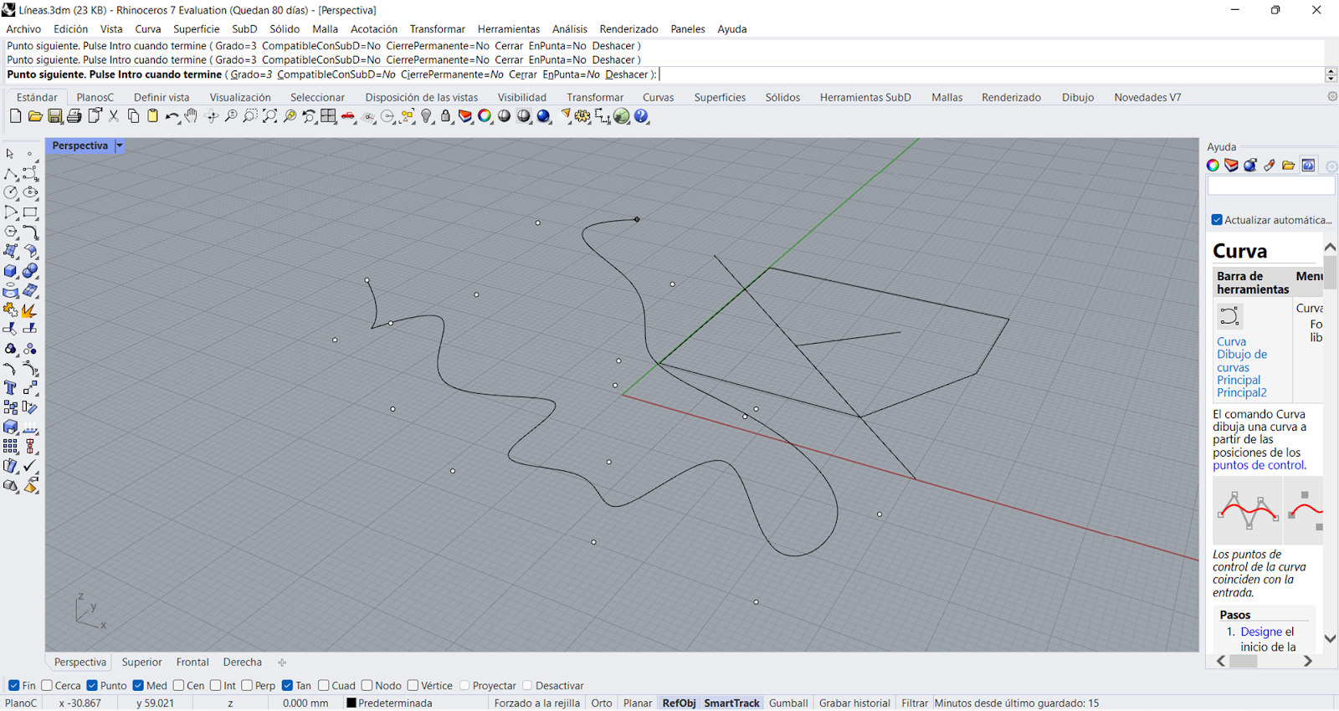Click the light bulb Hide objects icon
This screenshot has height=711, width=1339.
427,116
